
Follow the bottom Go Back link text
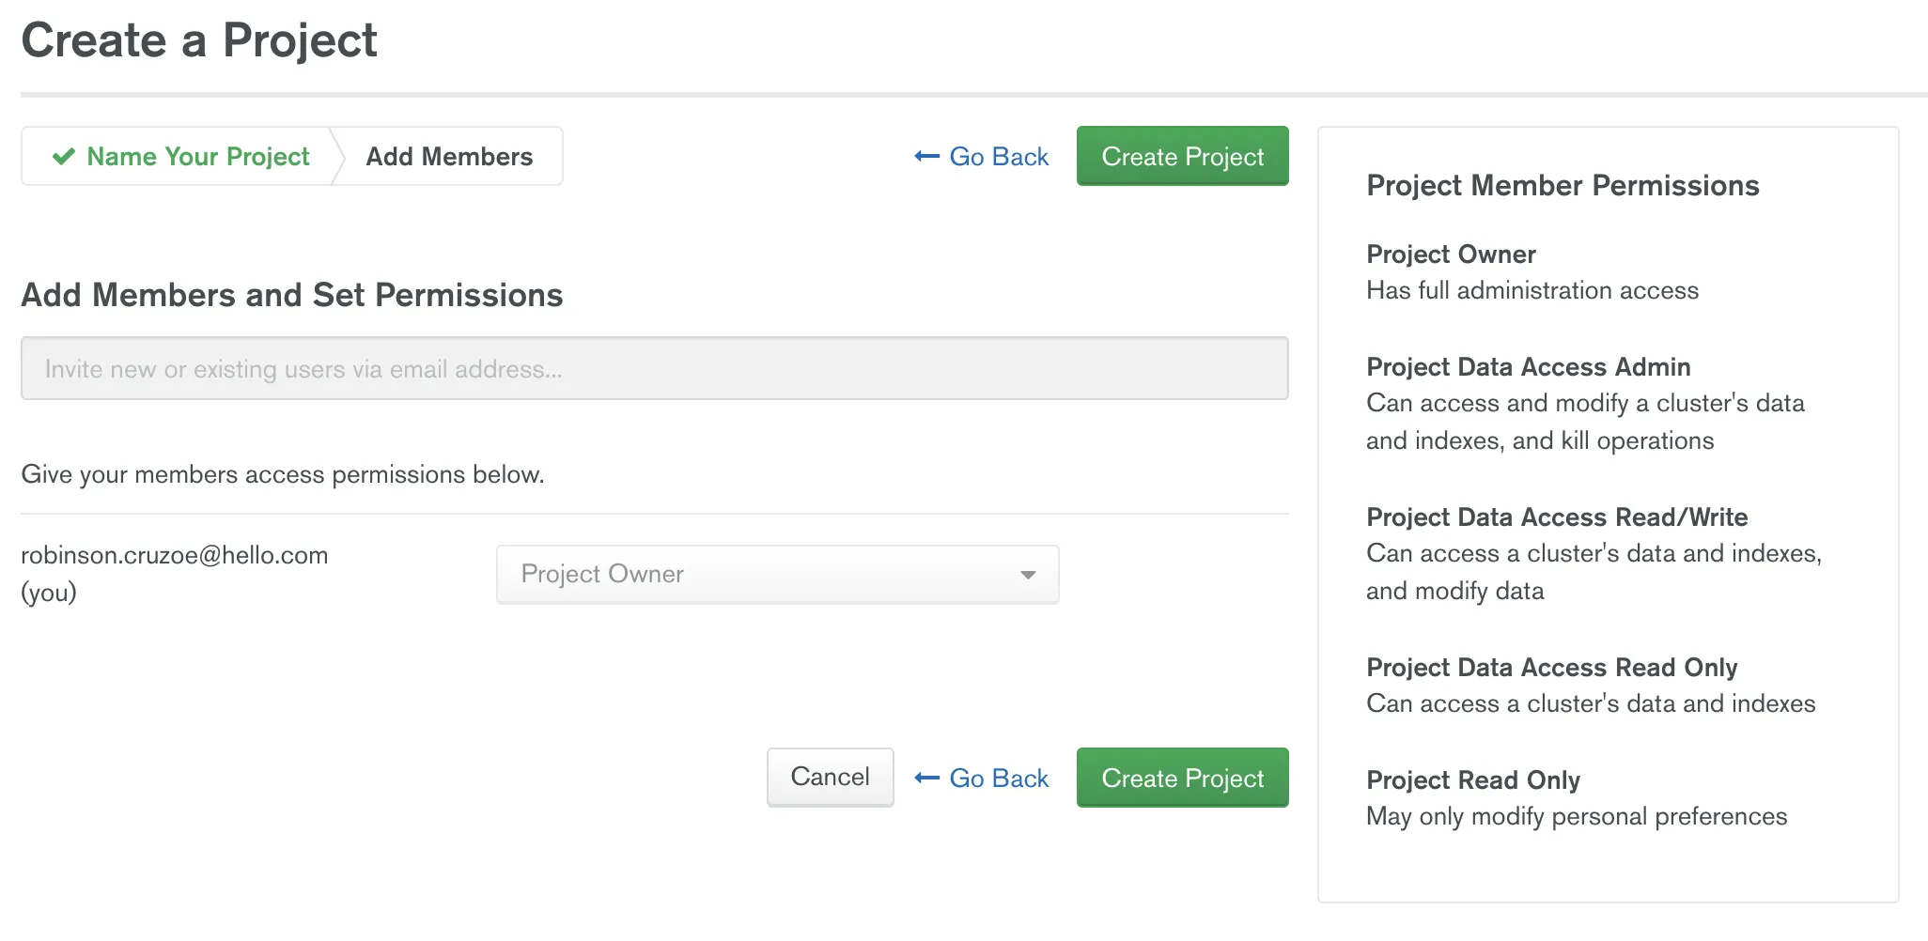point(999,778)
